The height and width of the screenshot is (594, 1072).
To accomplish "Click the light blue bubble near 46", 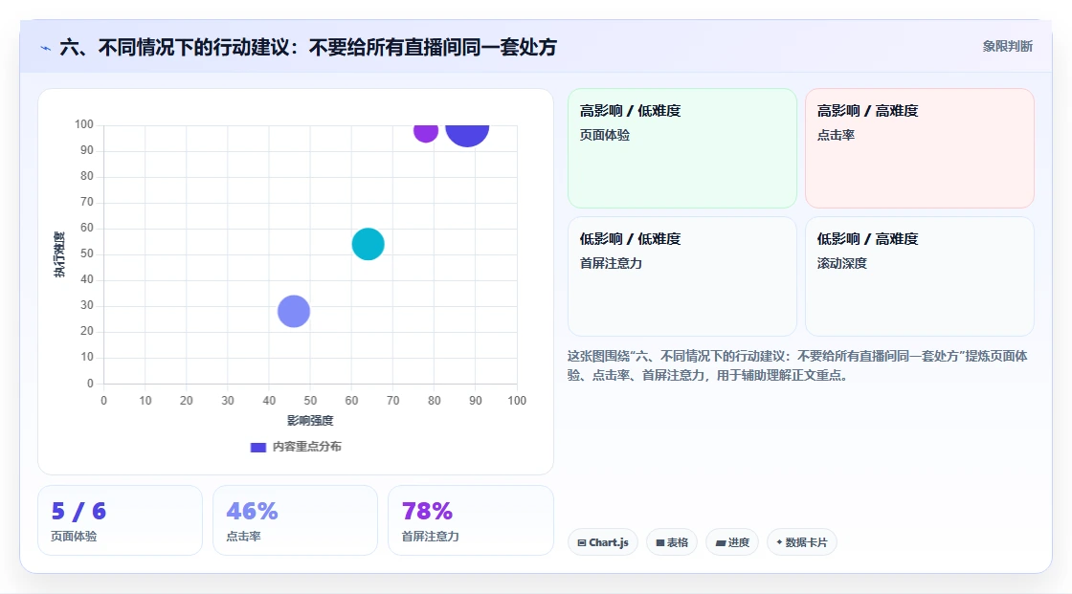I will click(x=293, y=311).
